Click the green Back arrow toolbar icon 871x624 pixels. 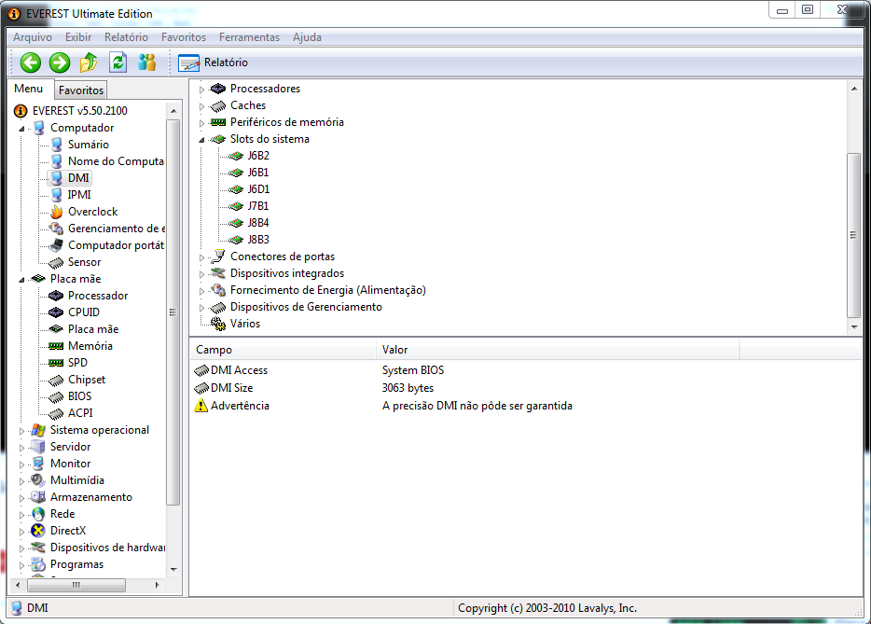tap(31, 62)
